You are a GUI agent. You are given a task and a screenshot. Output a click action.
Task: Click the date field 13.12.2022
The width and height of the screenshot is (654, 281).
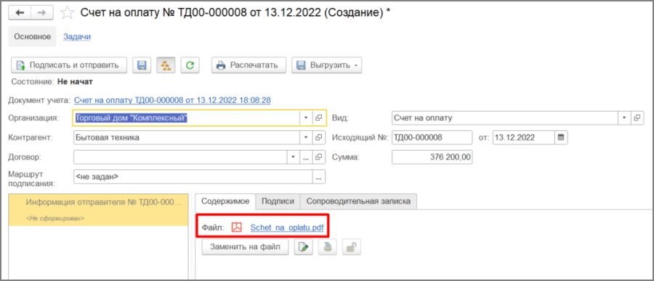point(523,138)
